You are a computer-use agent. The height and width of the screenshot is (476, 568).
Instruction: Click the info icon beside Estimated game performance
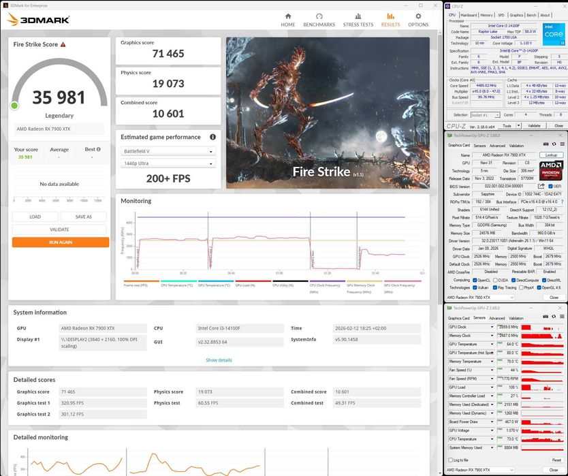212,137
